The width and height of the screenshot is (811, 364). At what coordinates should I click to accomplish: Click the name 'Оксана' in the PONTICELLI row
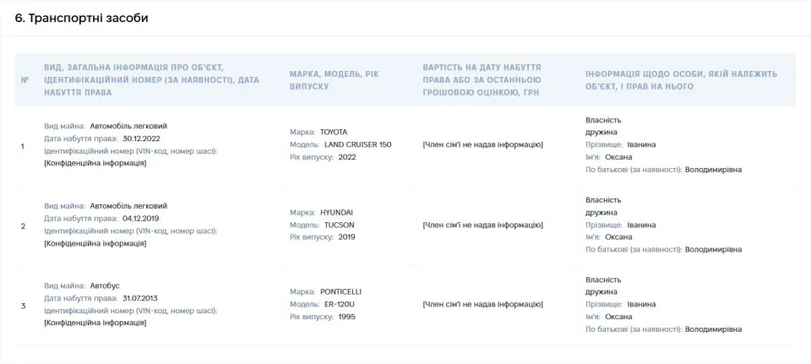[x=618, y=317]
